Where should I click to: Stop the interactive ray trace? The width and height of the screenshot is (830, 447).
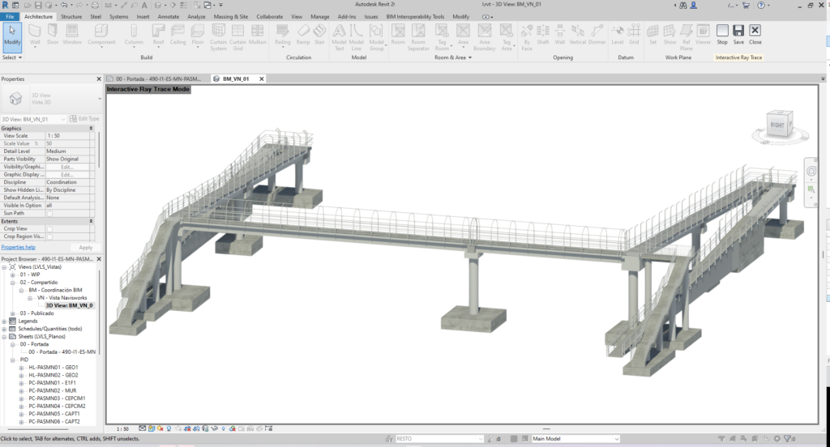pos(722,35)
